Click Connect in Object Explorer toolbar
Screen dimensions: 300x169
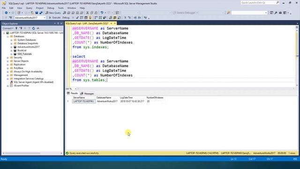coord(7,28)
